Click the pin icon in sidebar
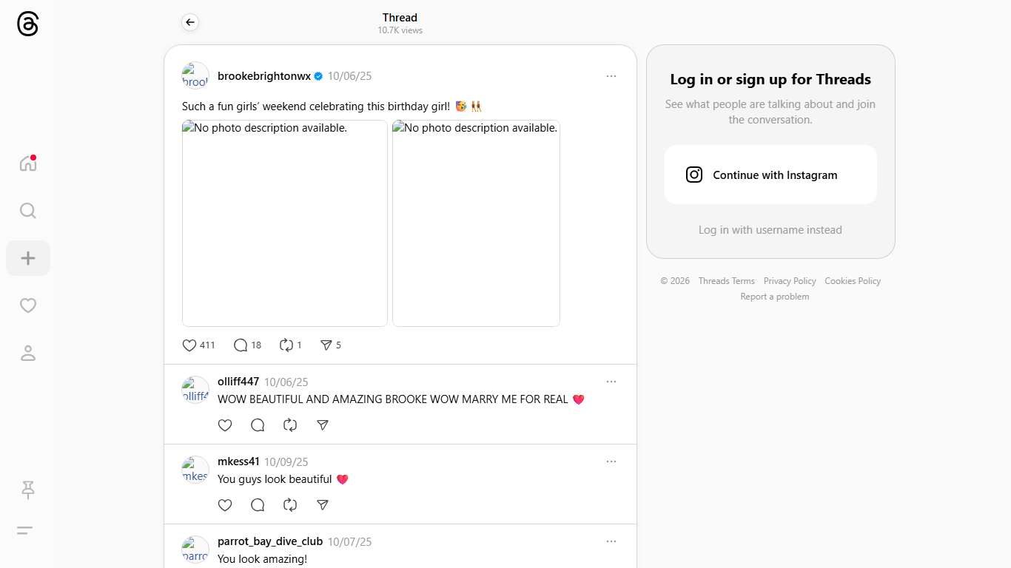The height and width of the screenshot is (568, 1011). click(28, 489)
